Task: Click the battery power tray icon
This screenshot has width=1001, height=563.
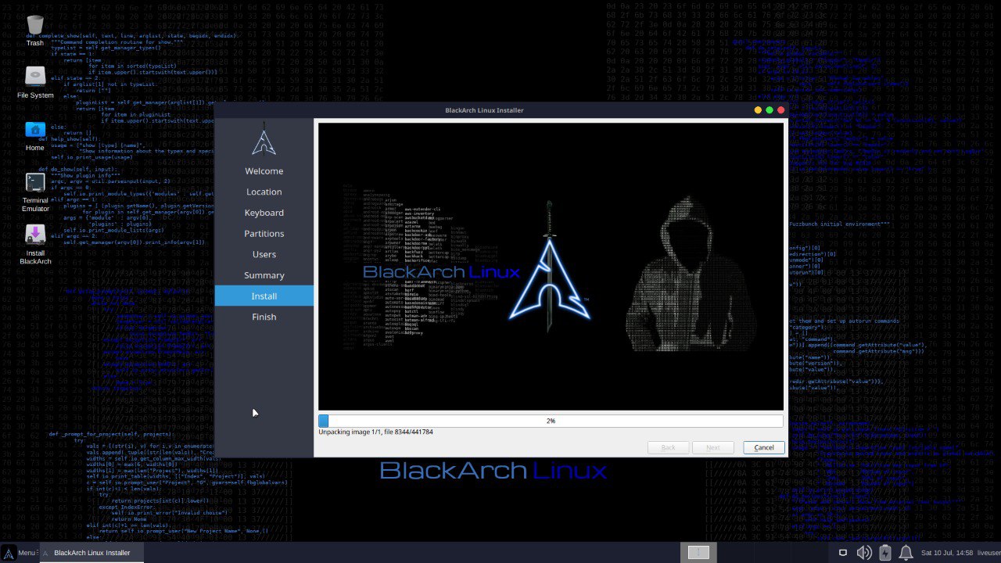Action: pos(885,553)
